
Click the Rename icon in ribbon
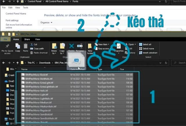coord(80,46)
